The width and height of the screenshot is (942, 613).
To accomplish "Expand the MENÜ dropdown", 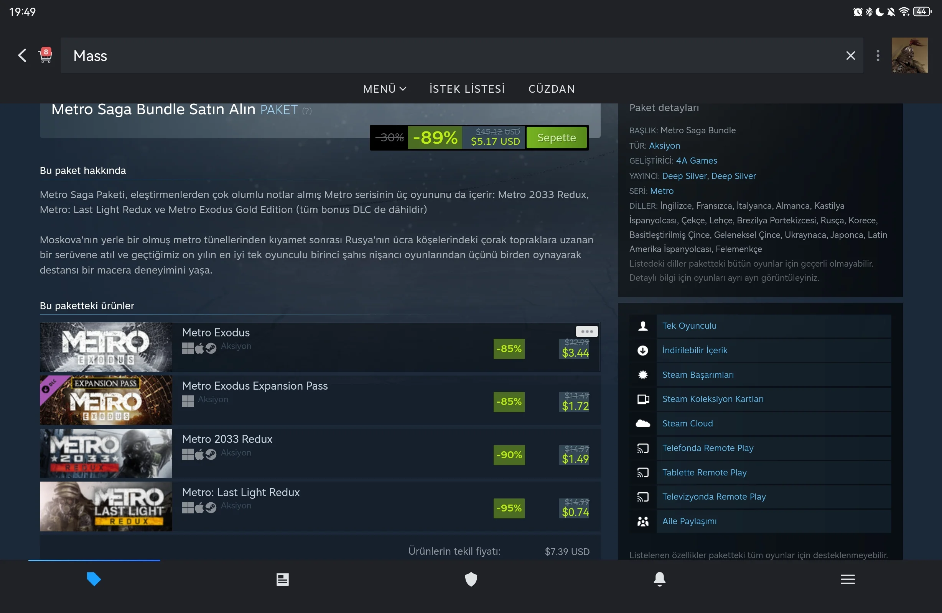I will coord(385,89).
